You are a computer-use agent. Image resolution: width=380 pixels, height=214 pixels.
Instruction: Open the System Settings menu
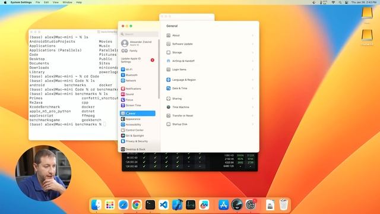(21, 2)
